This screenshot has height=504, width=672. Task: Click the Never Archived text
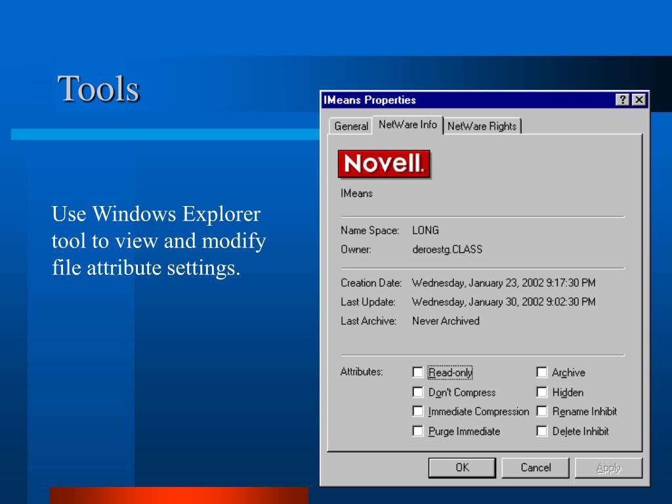[446, 321]
